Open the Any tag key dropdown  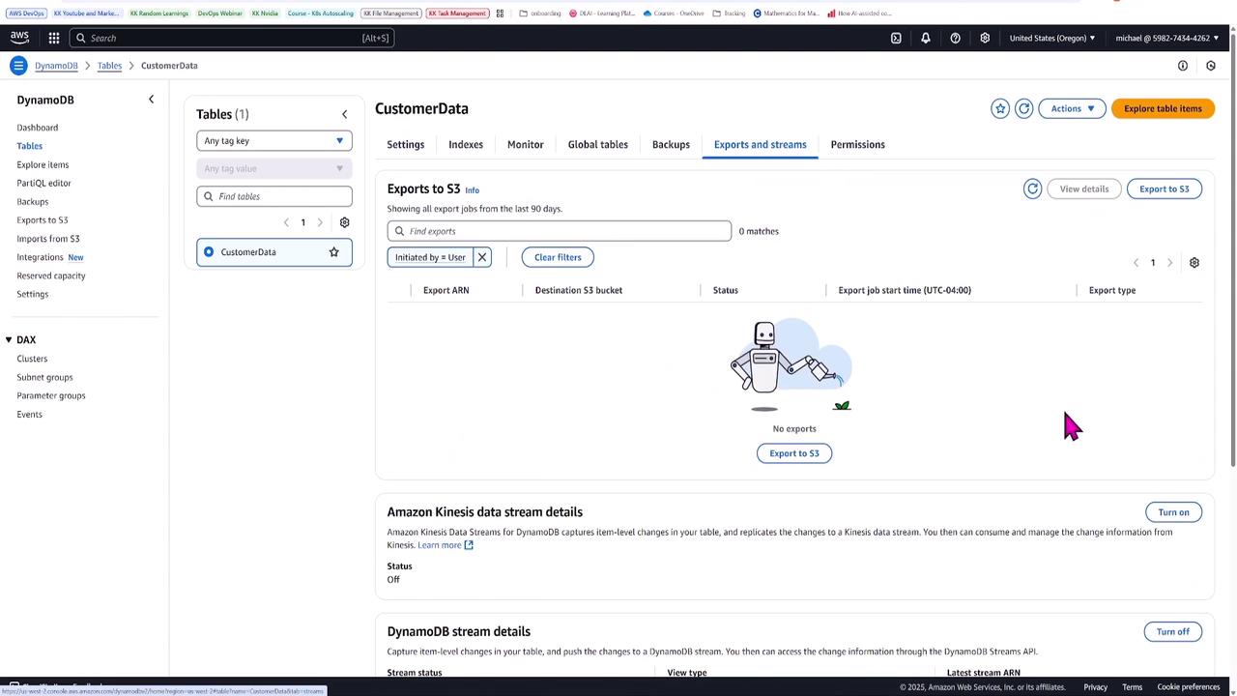pyautogui.click(x=274, y=141)
